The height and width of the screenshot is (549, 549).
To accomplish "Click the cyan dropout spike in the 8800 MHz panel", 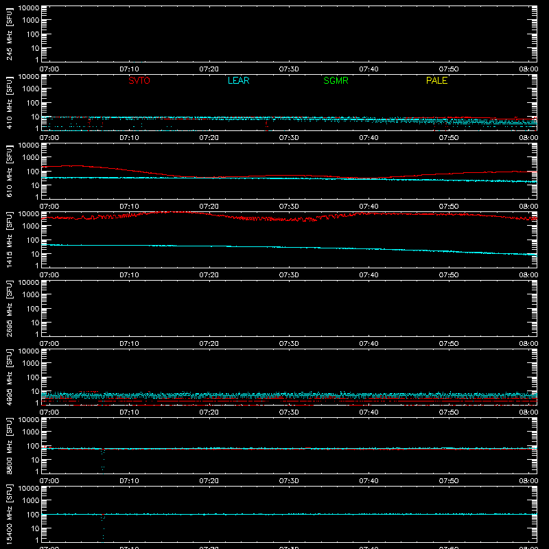I will pos(103,460).
